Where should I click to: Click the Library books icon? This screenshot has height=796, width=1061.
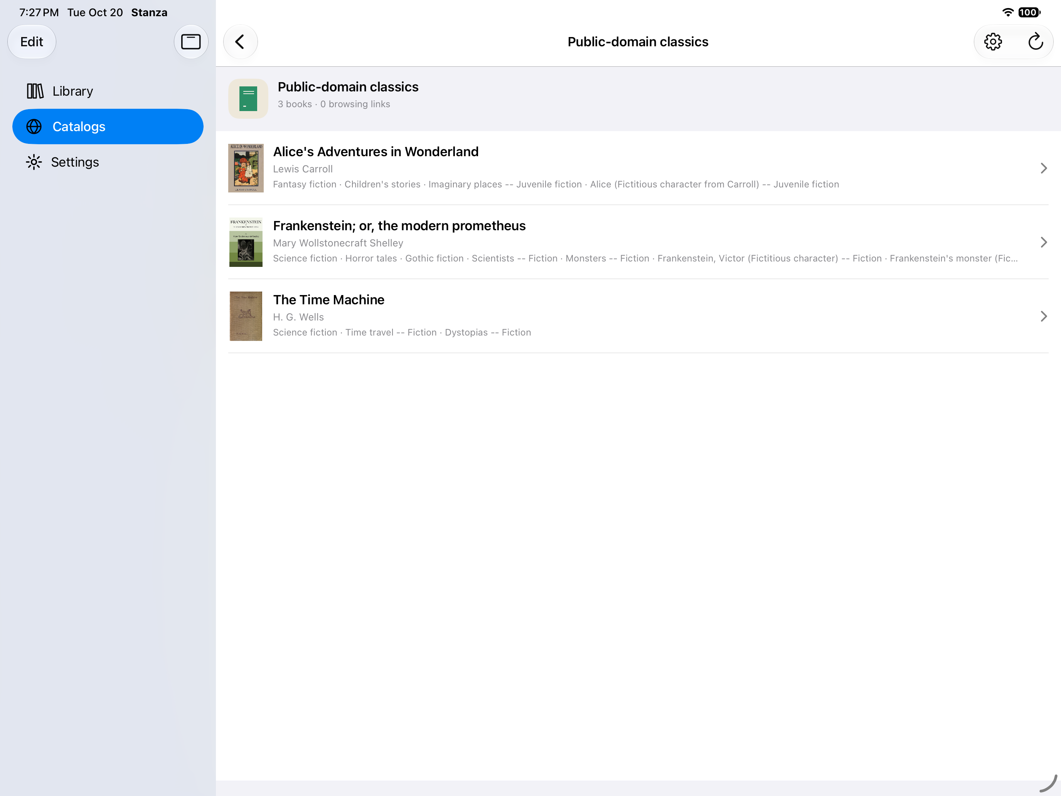pos(35,91)
